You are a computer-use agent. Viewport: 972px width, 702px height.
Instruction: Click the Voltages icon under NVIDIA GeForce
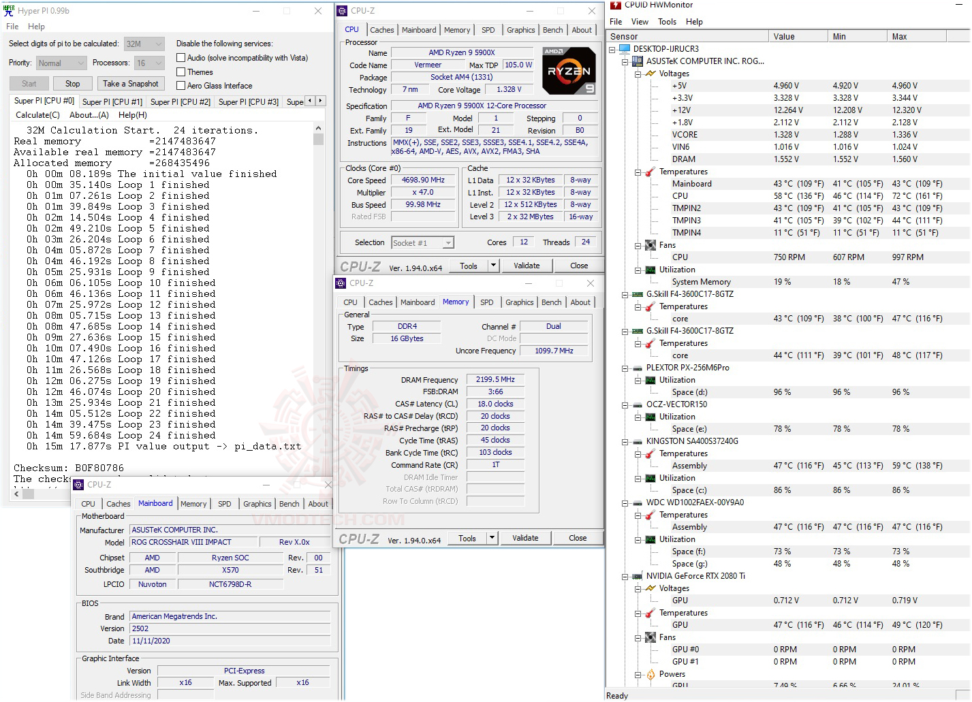(650, 588)
